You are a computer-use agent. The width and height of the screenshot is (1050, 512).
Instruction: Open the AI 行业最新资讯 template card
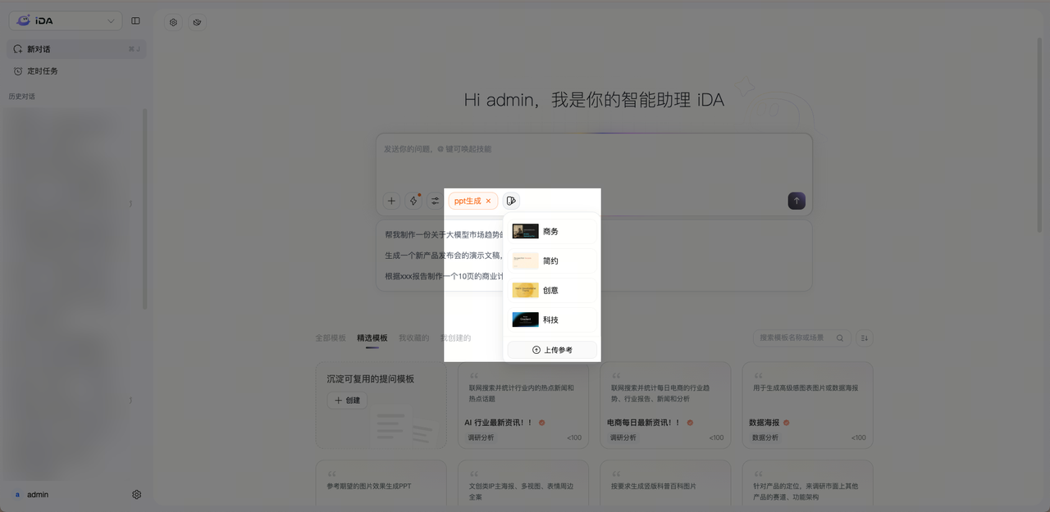(x=523, y=406)
